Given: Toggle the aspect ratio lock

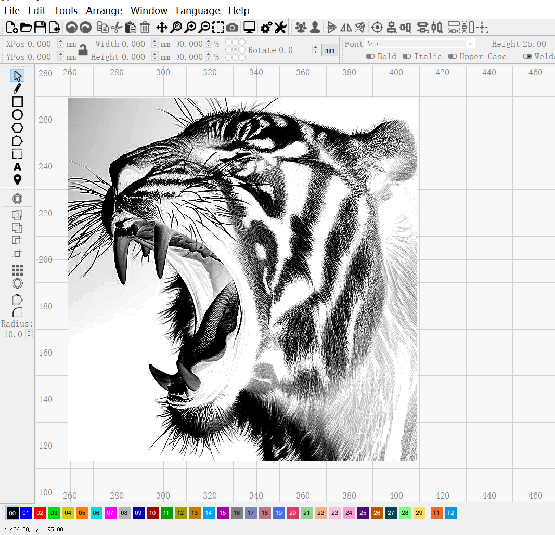Looking at the screenshot, I should tap(83, 50).
